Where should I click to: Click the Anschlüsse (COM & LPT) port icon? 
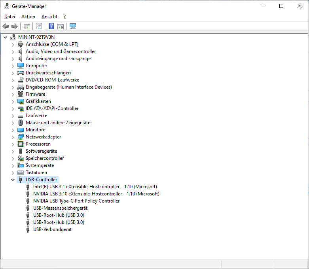click(20, 44)
